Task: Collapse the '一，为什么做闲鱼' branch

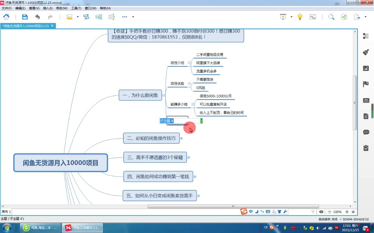Action: 164,95
